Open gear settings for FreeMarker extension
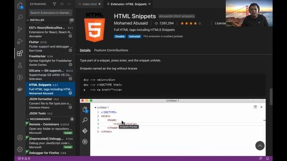The height and width of the screenshot is (161, 287). [x=70, y=64]
